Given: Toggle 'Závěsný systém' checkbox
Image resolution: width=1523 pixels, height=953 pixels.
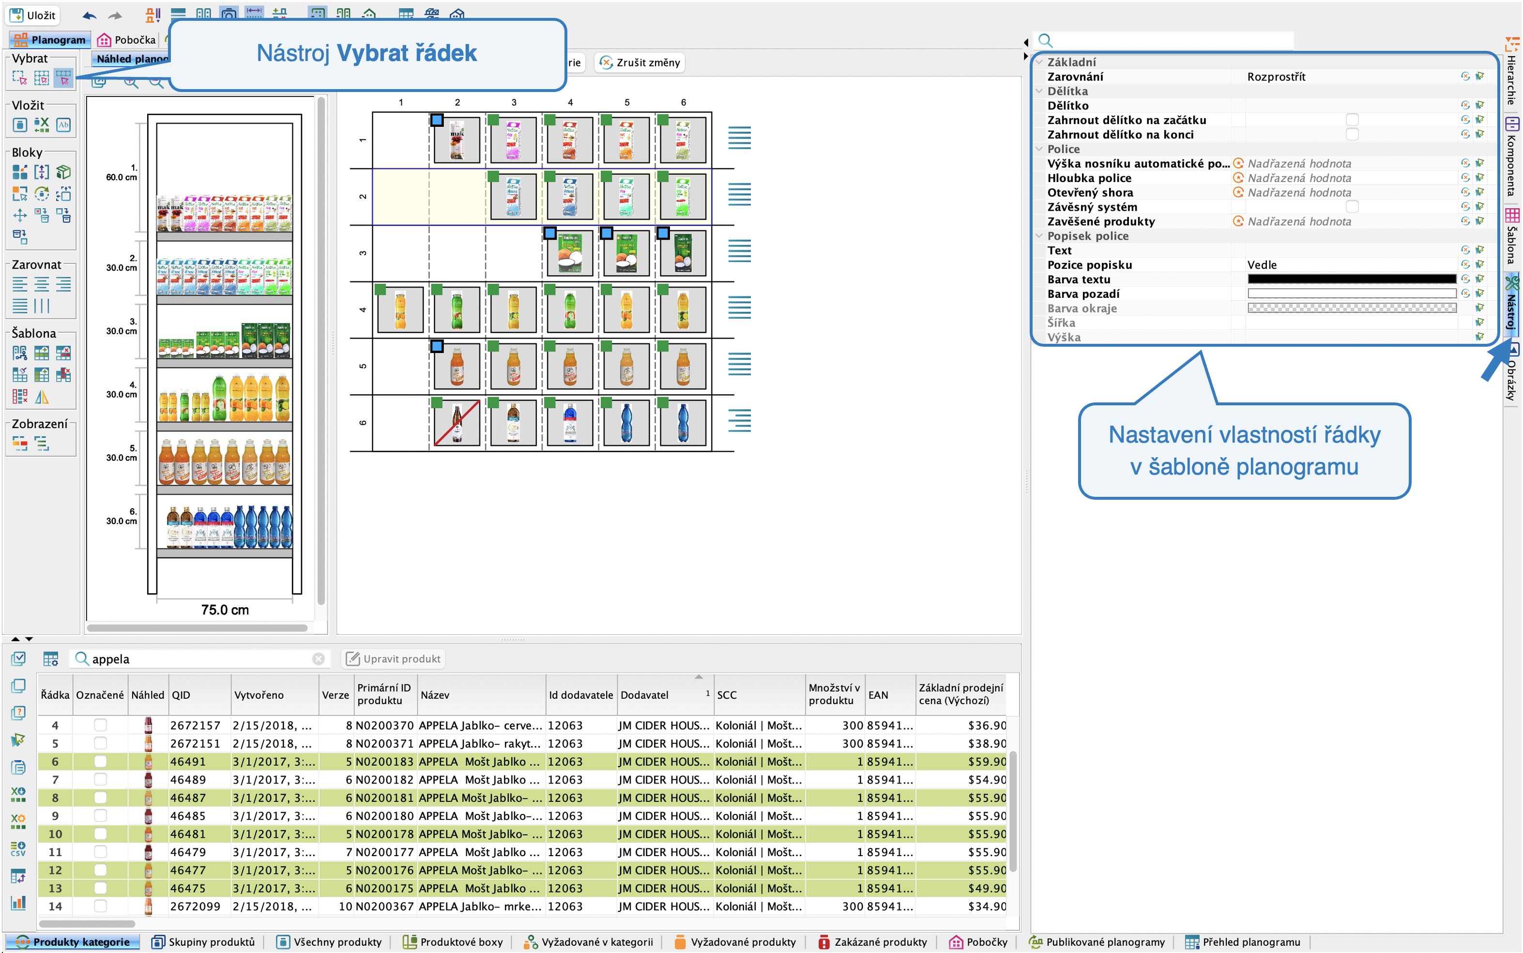Looking at the screenshot, I should tap(1352, 207).
